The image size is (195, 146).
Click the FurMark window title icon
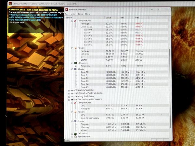coord(10,4)
